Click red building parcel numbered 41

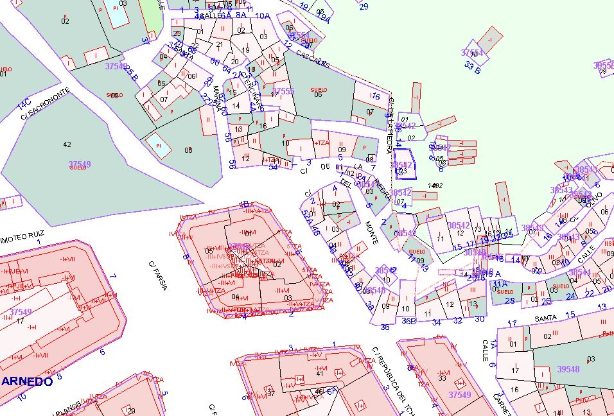319,374
